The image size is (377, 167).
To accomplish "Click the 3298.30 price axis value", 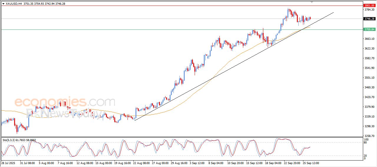I will tap(369, 126).
